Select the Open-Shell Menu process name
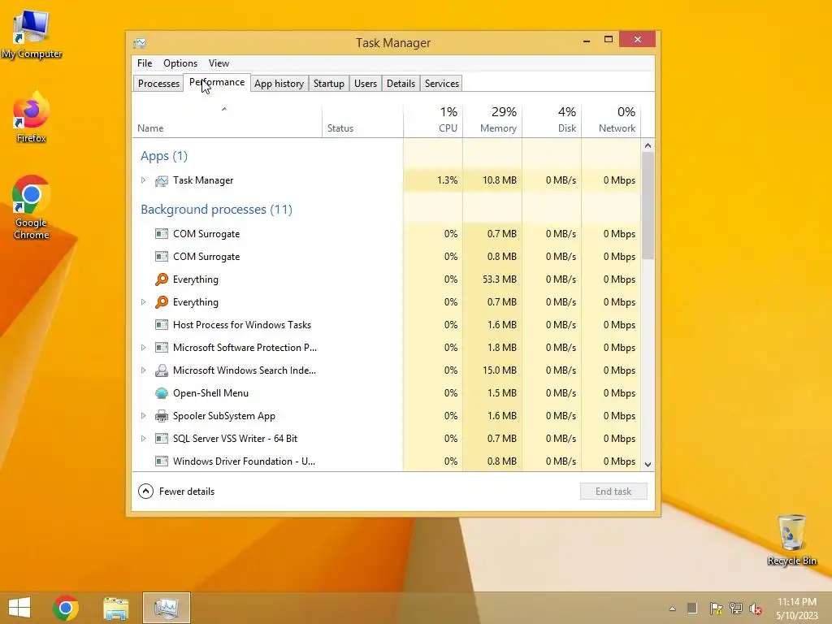The height and width of the screenshot is (624, 832). coord(210,393)
